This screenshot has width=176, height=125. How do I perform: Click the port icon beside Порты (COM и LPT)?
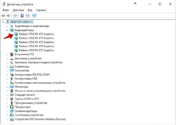(x=12, y=99)
